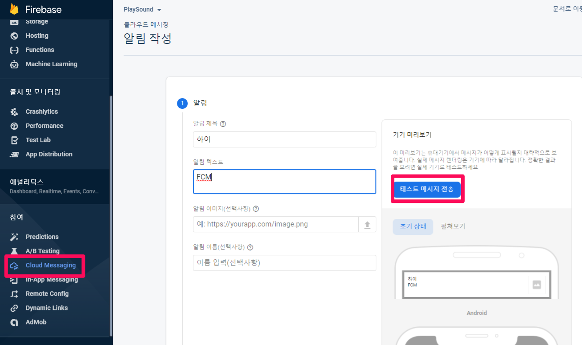Open A/B Testing via its flask icon
This screenshot has width=582, height=345.
[x=14, y=251]
